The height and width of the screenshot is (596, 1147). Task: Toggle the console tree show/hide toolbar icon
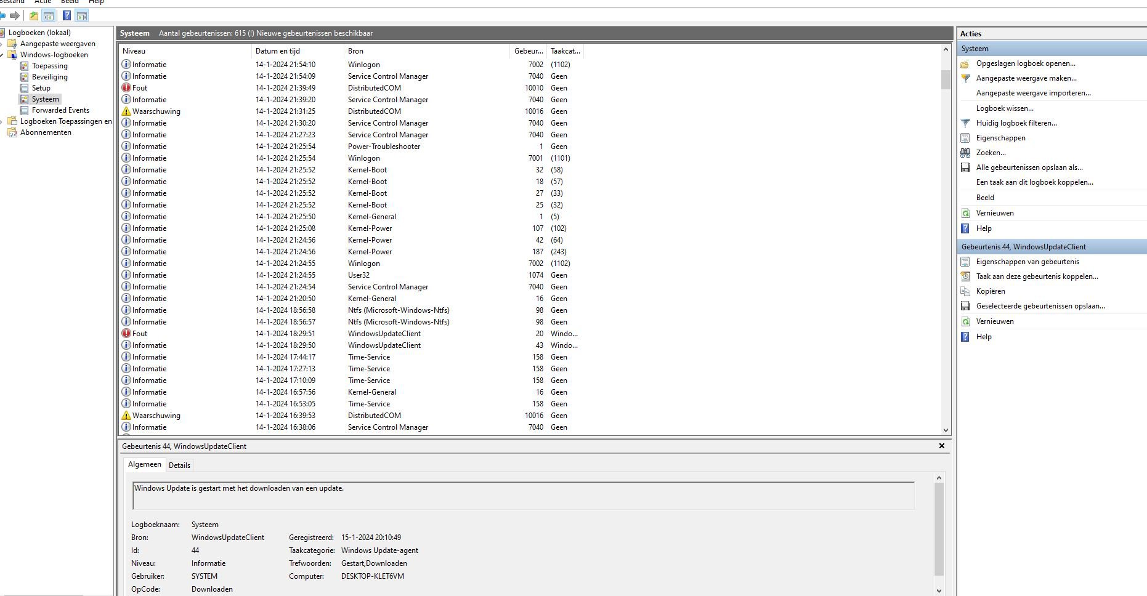[49, 15]
